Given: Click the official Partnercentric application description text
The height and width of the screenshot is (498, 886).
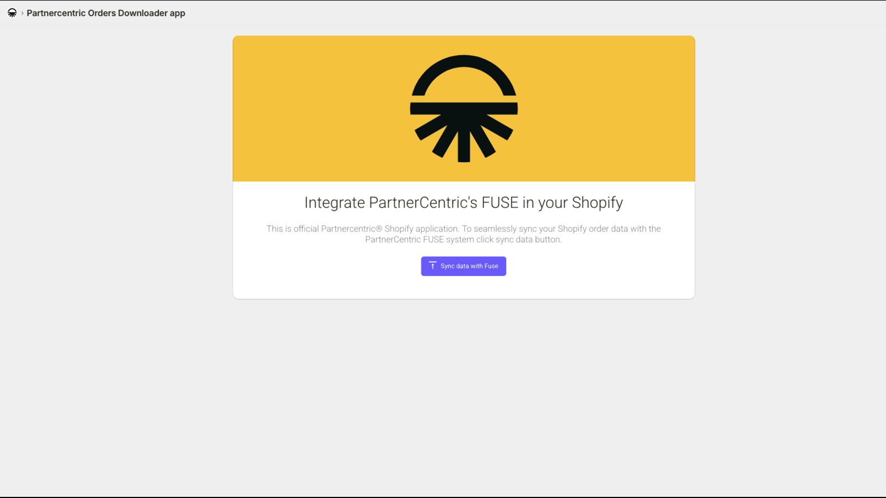Looking at the screenshot, I should [x=463, y=234].
